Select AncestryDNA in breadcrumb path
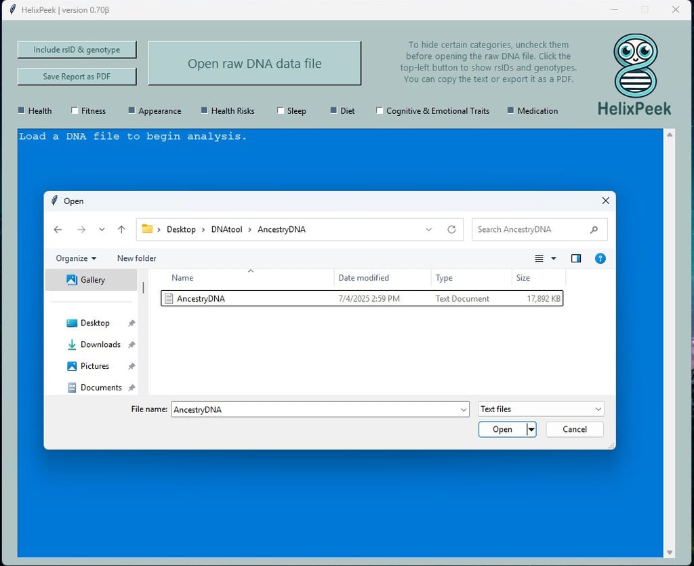 click(281, 229)
